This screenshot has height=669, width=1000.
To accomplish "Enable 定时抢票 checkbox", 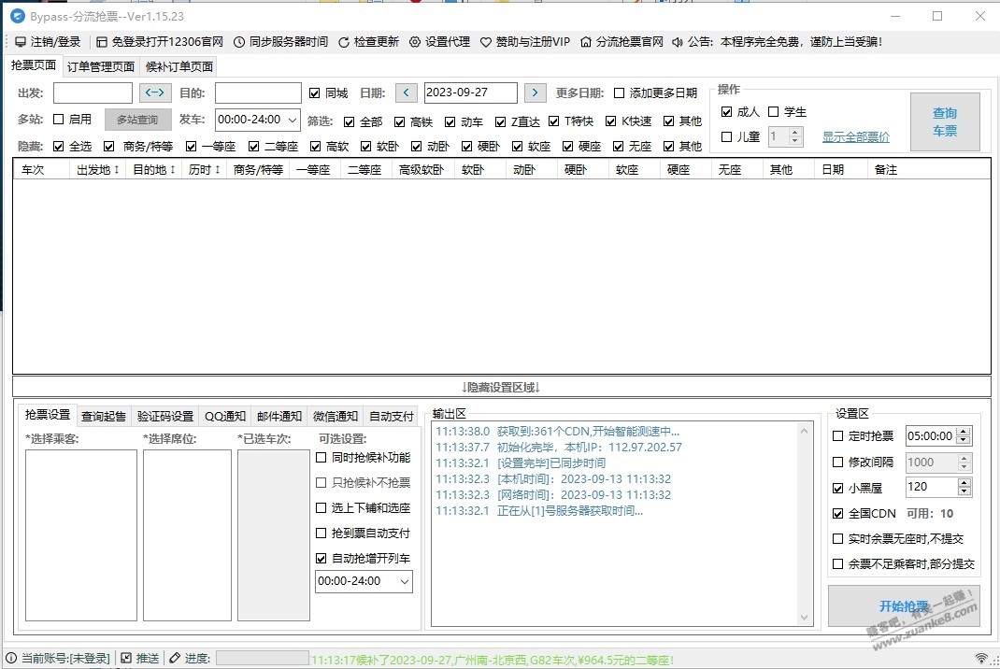I will 838,436.
